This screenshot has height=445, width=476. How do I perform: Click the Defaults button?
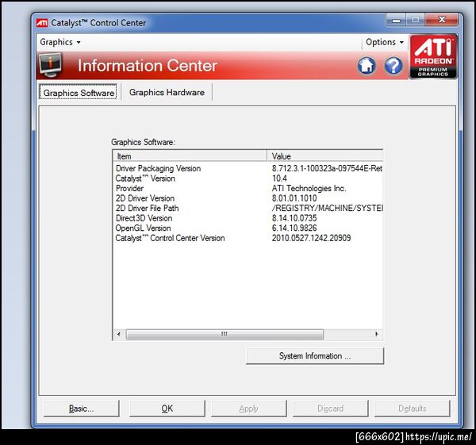click(413, 409)
